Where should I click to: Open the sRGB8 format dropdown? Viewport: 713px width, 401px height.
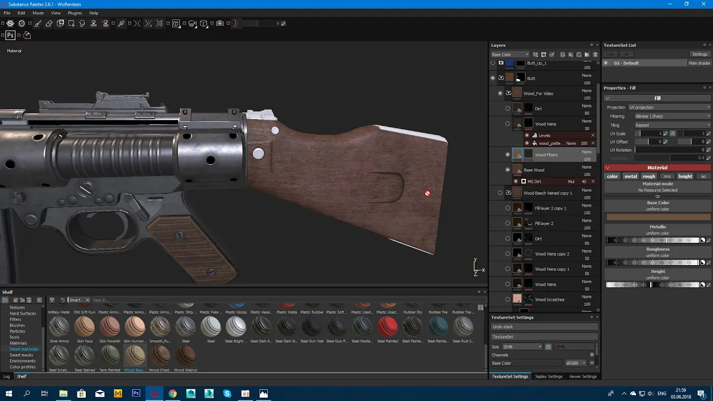click(x=575, y=363)
